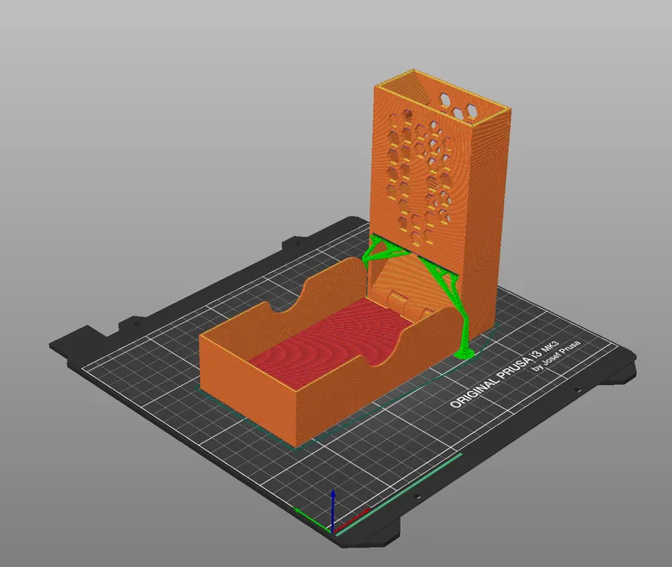672x567 pixels.
Task: Click the green support base touching the bed
Action: (465, 352)
